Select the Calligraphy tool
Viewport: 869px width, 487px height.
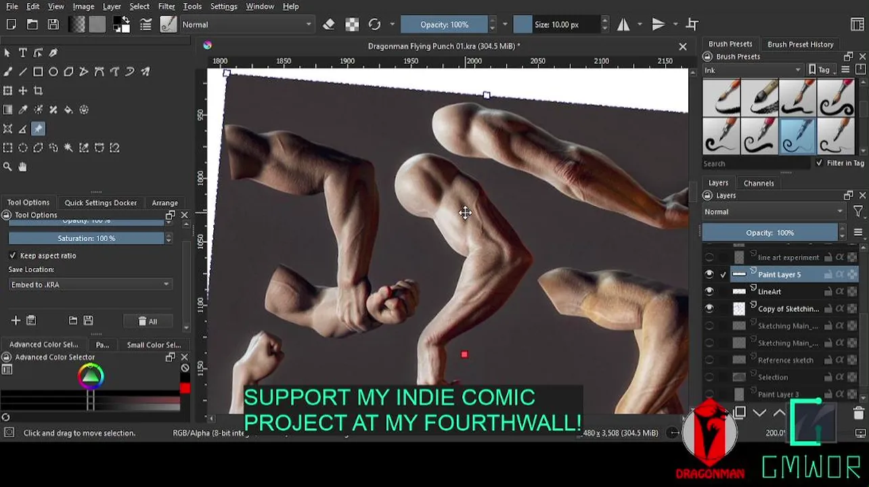click(x=53, y=53)
